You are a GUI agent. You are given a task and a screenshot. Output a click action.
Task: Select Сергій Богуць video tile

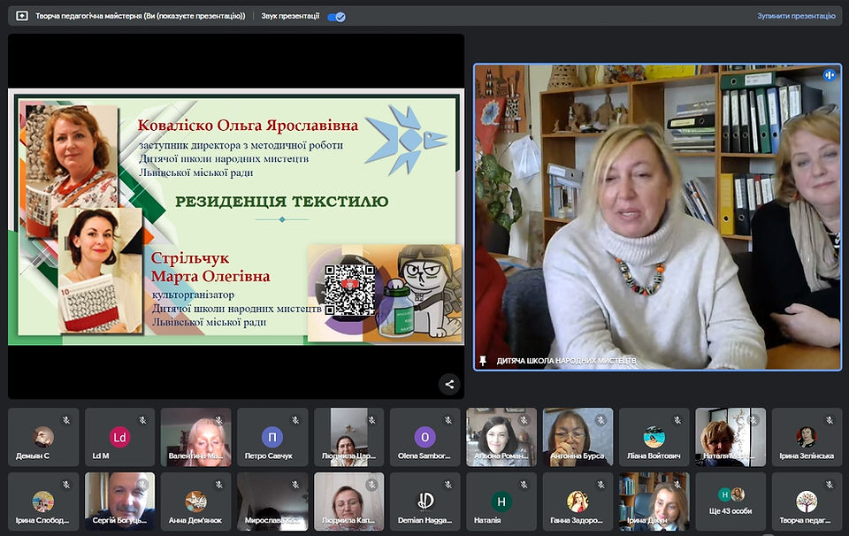click(x=119, y=502)
